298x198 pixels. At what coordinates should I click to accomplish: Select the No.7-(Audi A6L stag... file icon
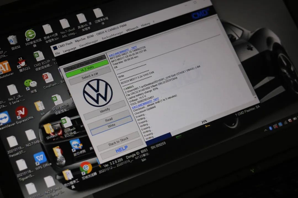(65, 24)
